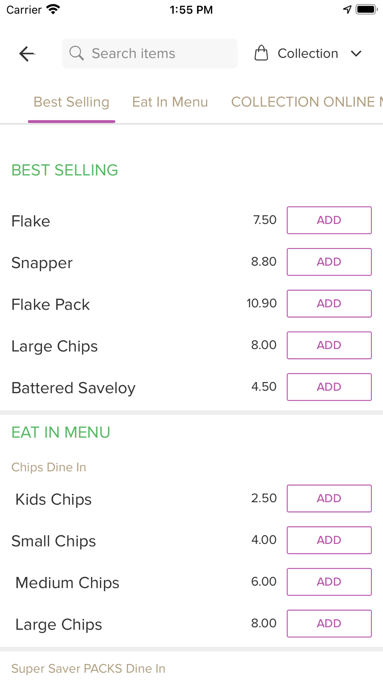Open the COLLECTION ONLINE tab
The height and width of the screenshot is (682, 383).
(x=307, y=102)
